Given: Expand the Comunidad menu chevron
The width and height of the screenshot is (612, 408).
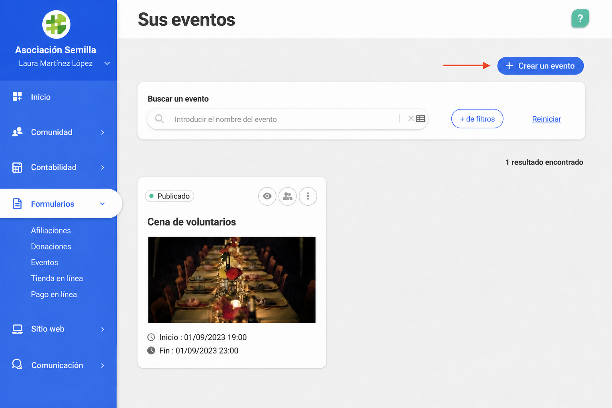Looking at the screenshot, I should pos(102,132).
